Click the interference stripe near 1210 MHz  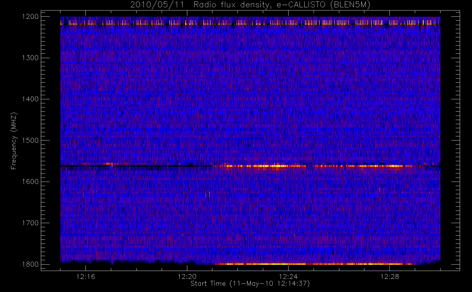point(250,22)
